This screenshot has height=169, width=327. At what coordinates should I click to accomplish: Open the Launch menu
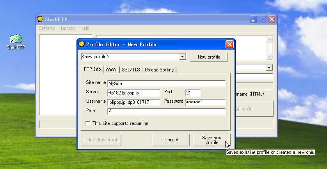click(x=68, y=28)
